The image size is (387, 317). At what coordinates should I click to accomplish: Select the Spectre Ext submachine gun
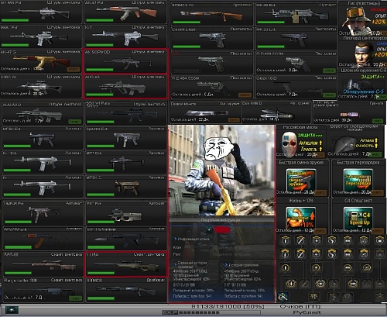(126, 138)
